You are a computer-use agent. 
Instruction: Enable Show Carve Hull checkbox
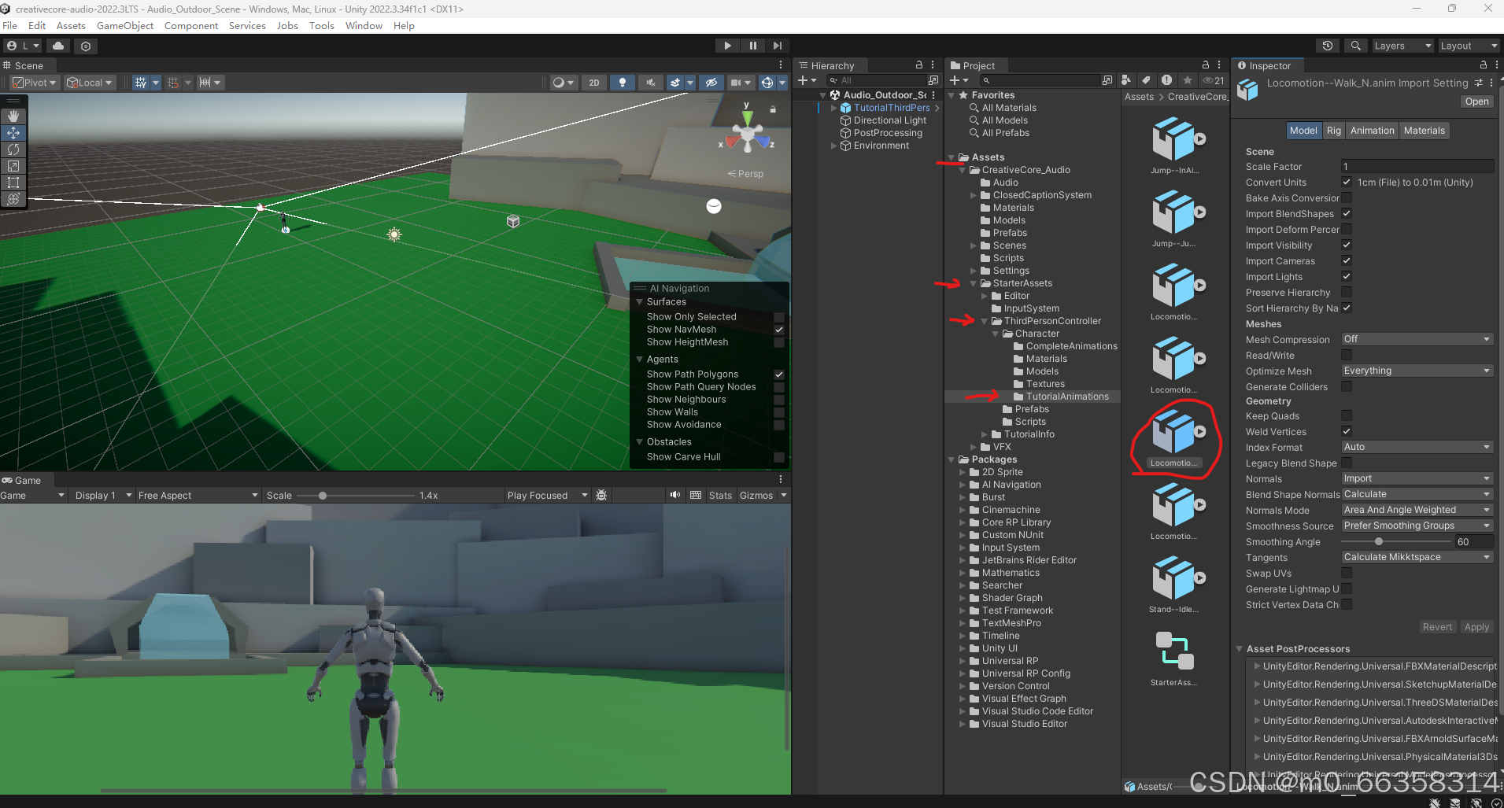[779, 457]
